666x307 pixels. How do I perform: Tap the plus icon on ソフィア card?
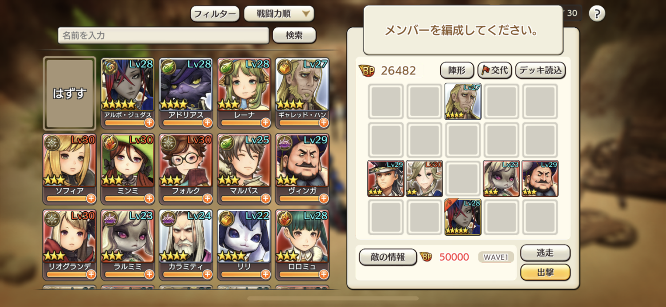[91, 198]
